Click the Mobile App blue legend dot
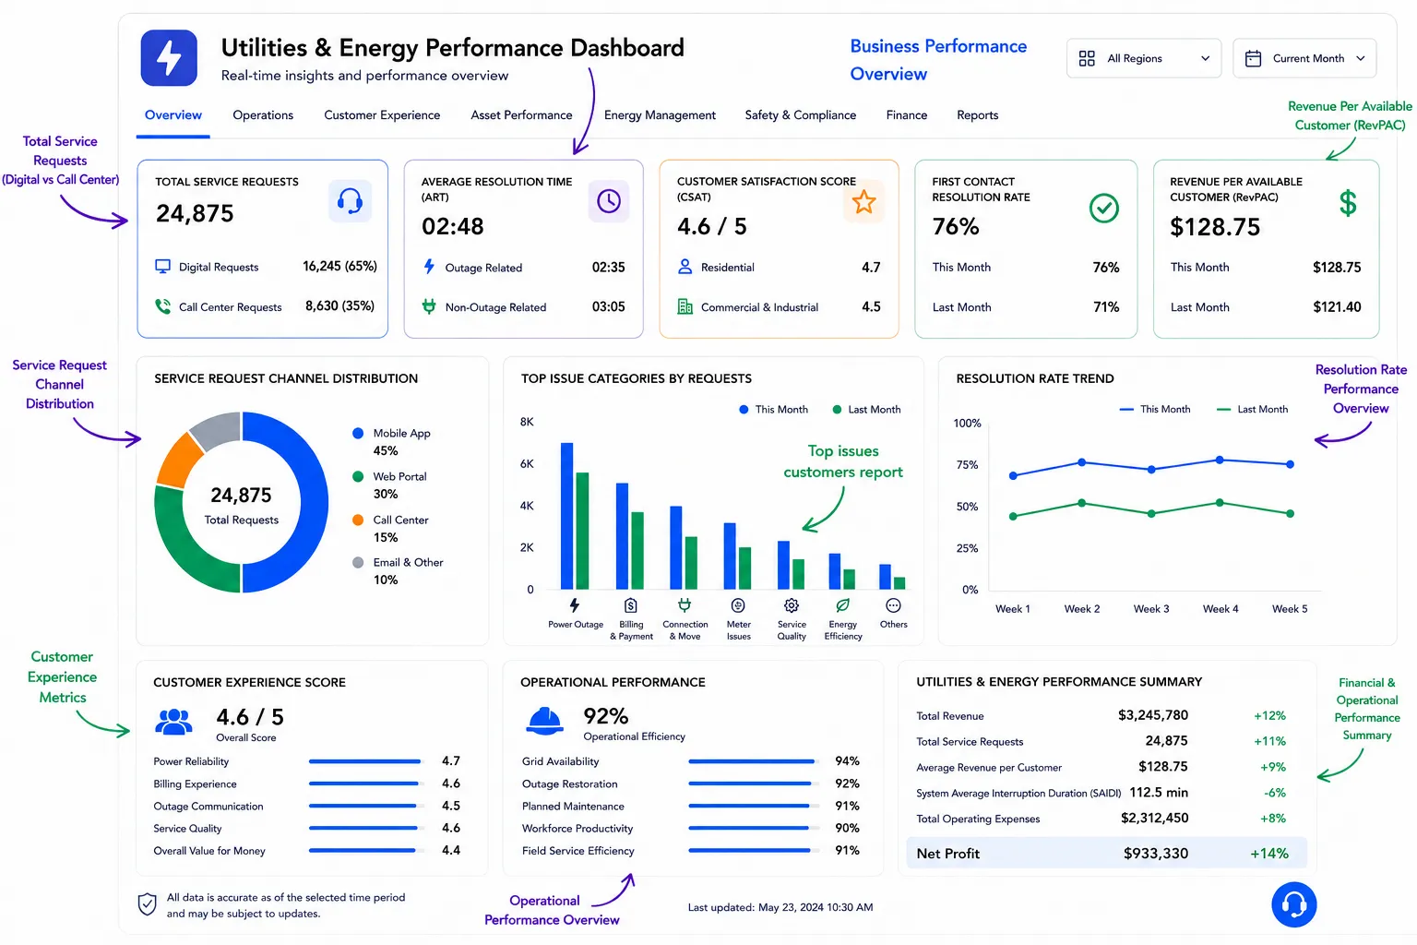This screenshot has width=1417, height=945. coord(358,433)
